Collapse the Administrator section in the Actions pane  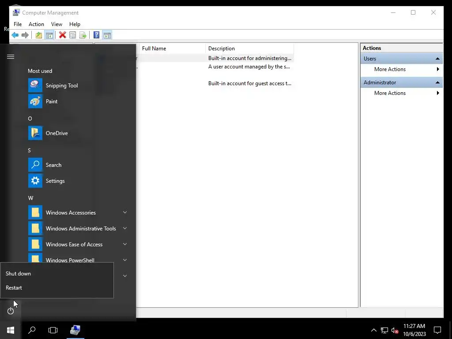(x=437, y=83)
